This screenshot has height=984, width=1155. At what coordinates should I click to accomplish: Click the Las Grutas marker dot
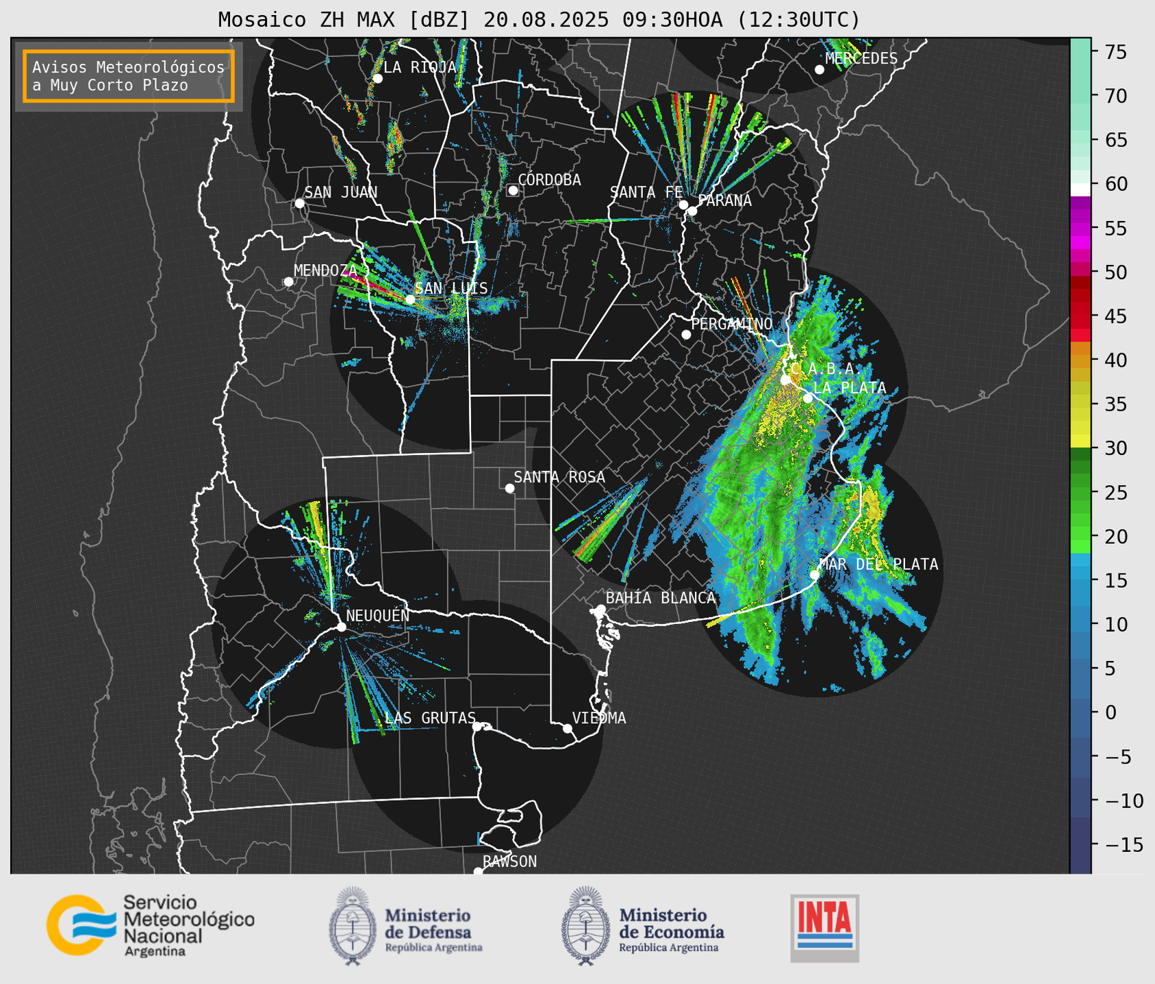(477, 727)
